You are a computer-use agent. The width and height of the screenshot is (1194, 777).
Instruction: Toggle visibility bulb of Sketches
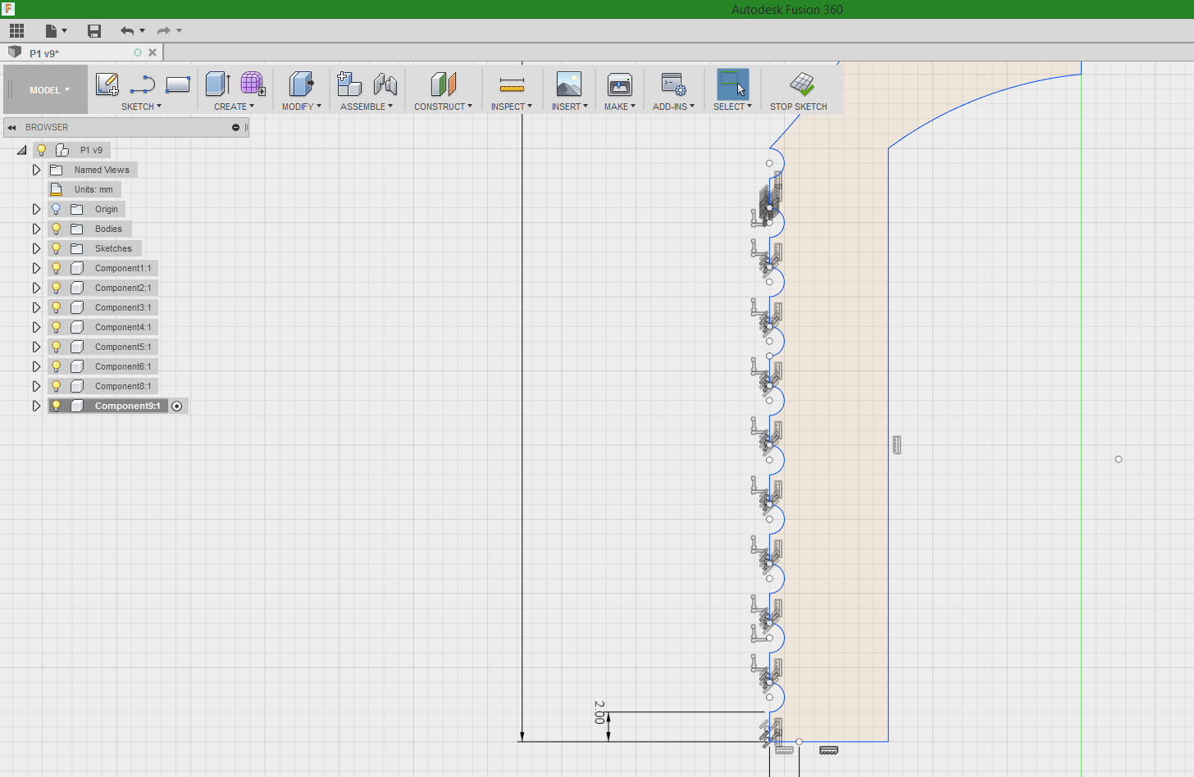coord(57,248)
